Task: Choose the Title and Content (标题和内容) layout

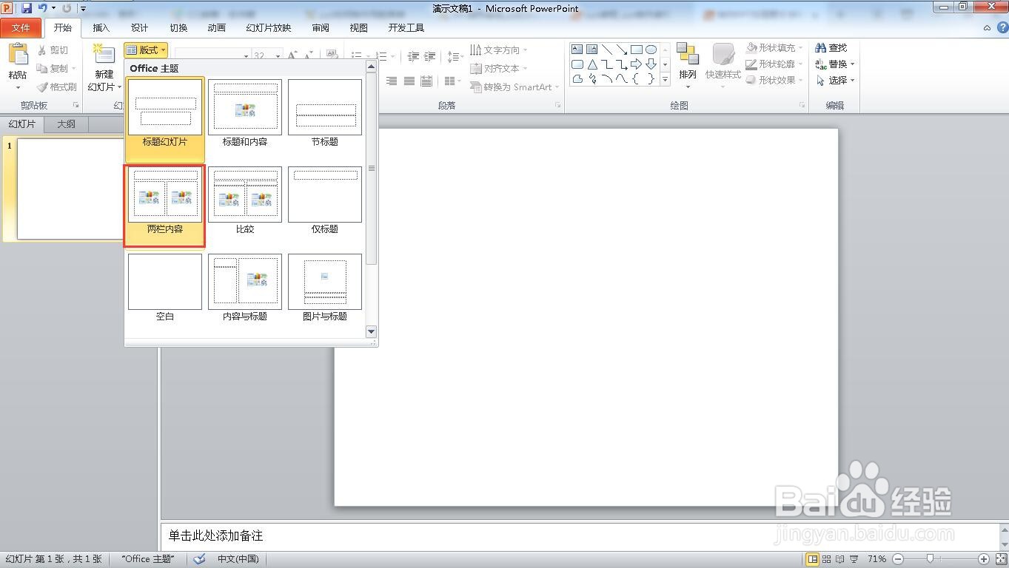Action: click(x=245, y=114)
